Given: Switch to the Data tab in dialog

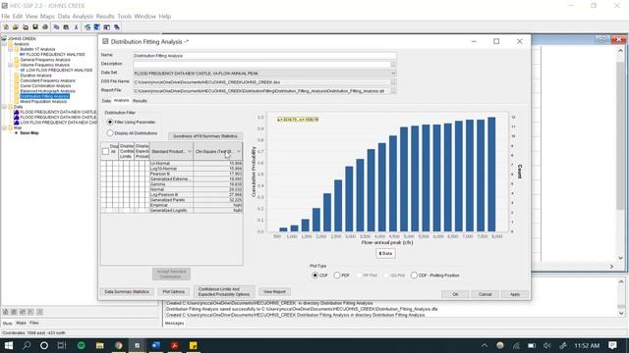Looking at the screenshot, I should pos(106,101).
